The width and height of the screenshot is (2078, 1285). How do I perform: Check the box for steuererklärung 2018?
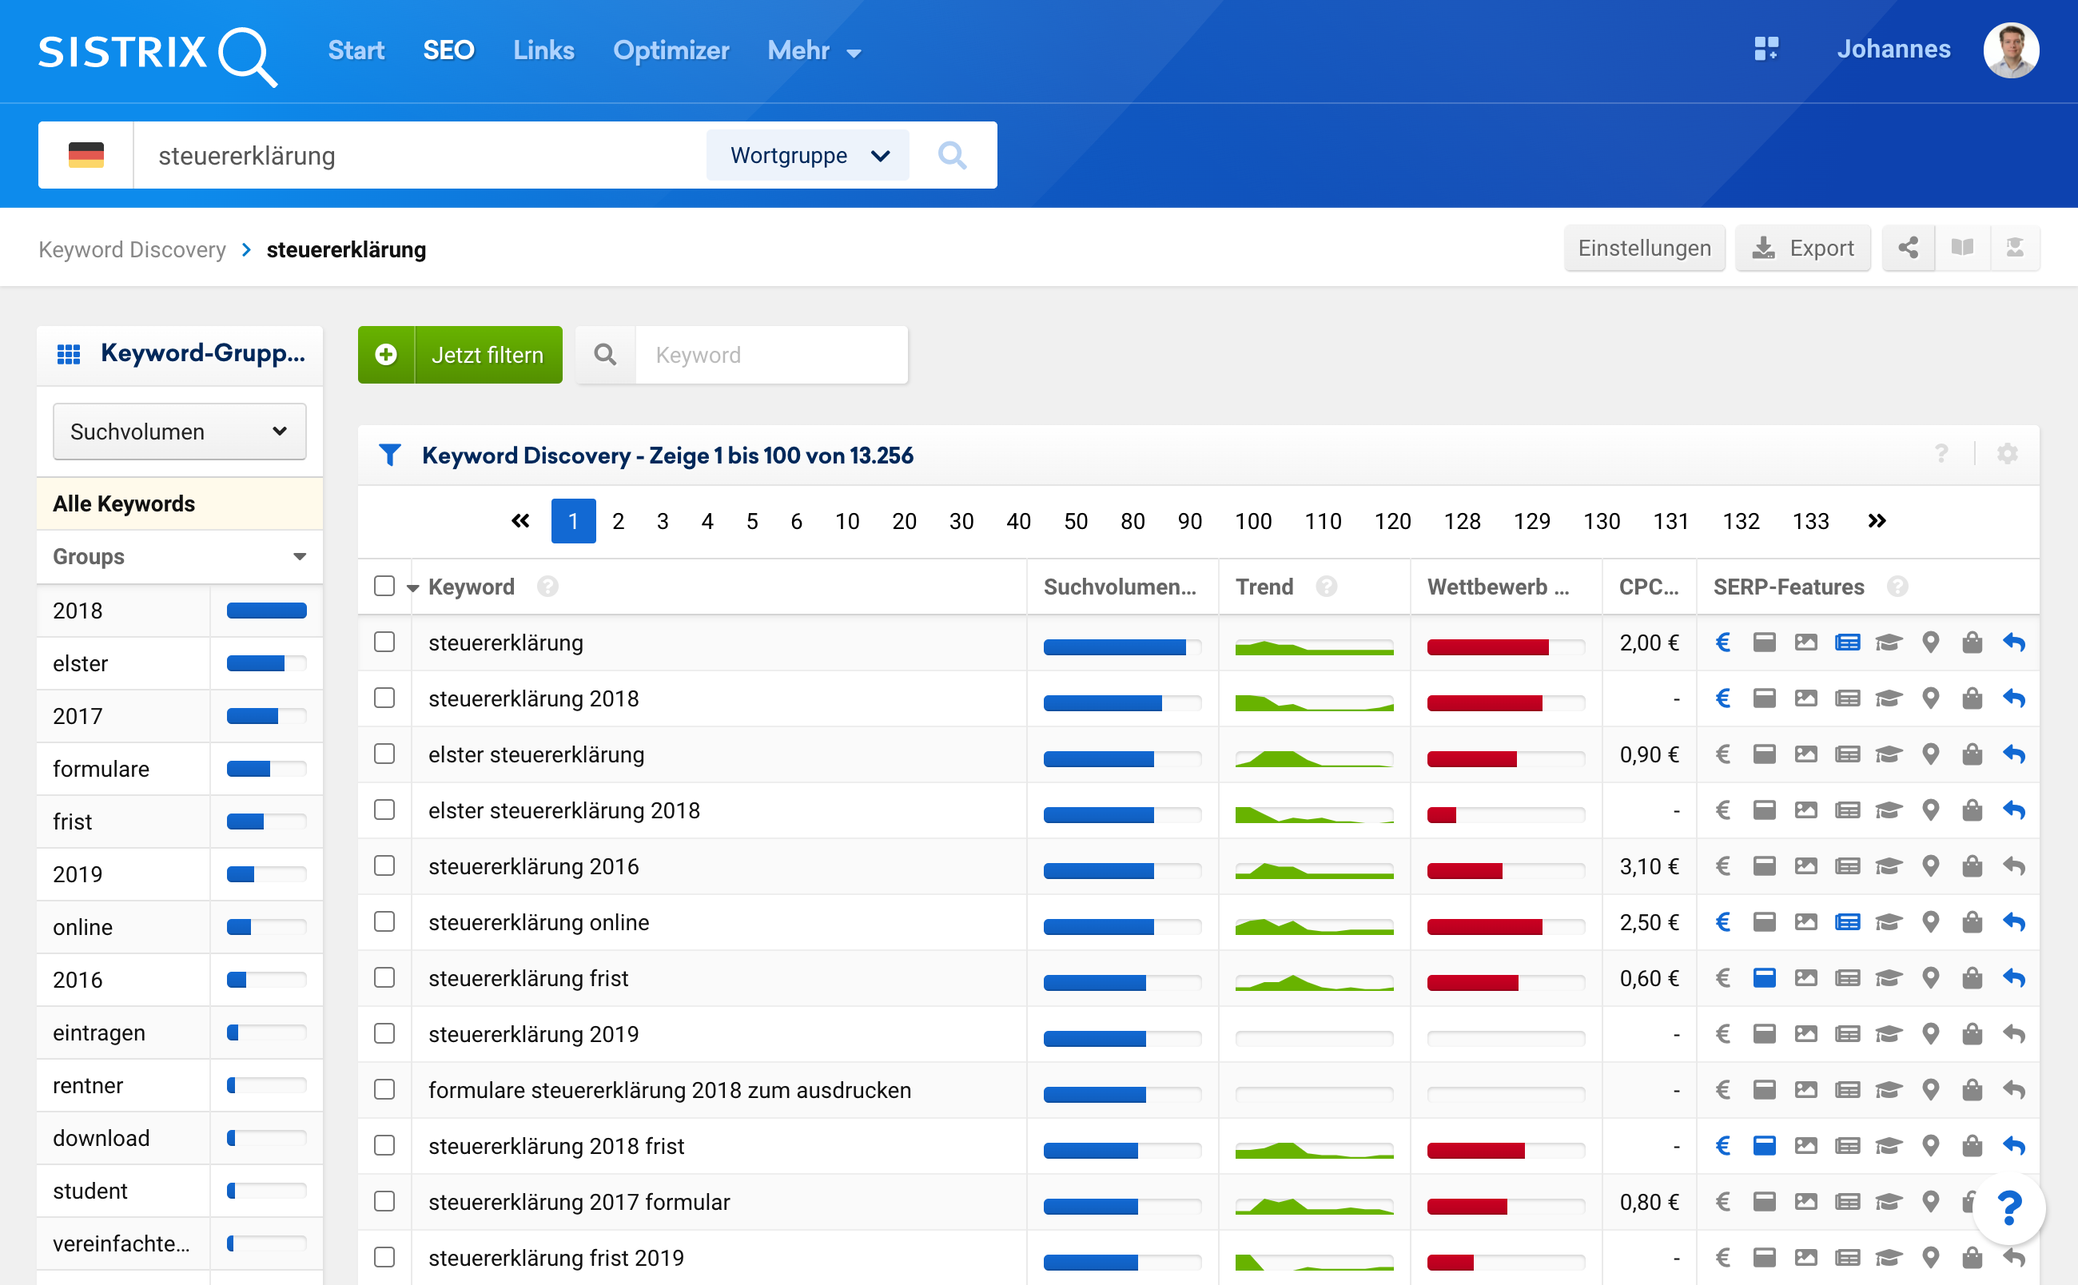pos(384,698)
